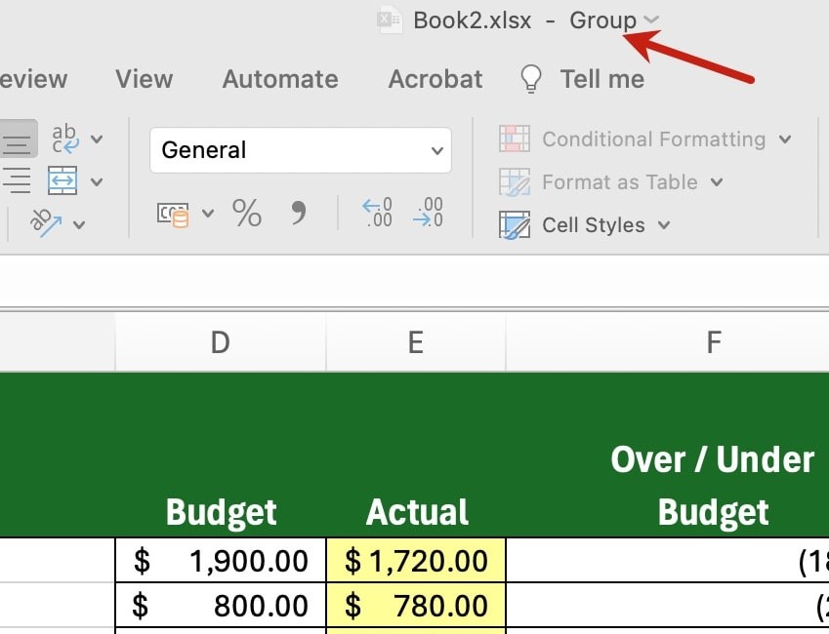Select column F header
Screen dimensions: 829x634
(x=714, y=341)
